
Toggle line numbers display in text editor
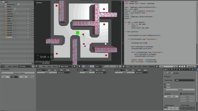pyautogui.click(x=180, y=66)
